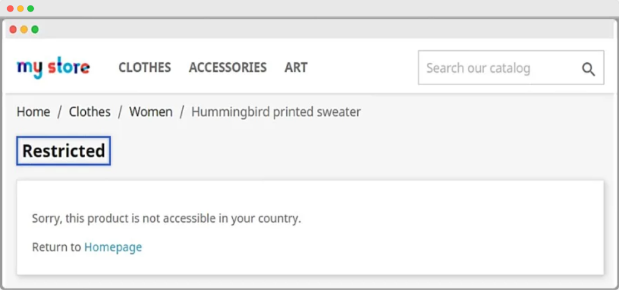Close the inner browser window (red button)
The height and width of the screenshot is (290, 619).
click(x=13, y=29)
